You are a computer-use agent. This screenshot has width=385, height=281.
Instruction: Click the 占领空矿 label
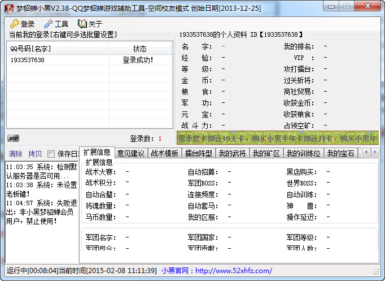(299, 126)
